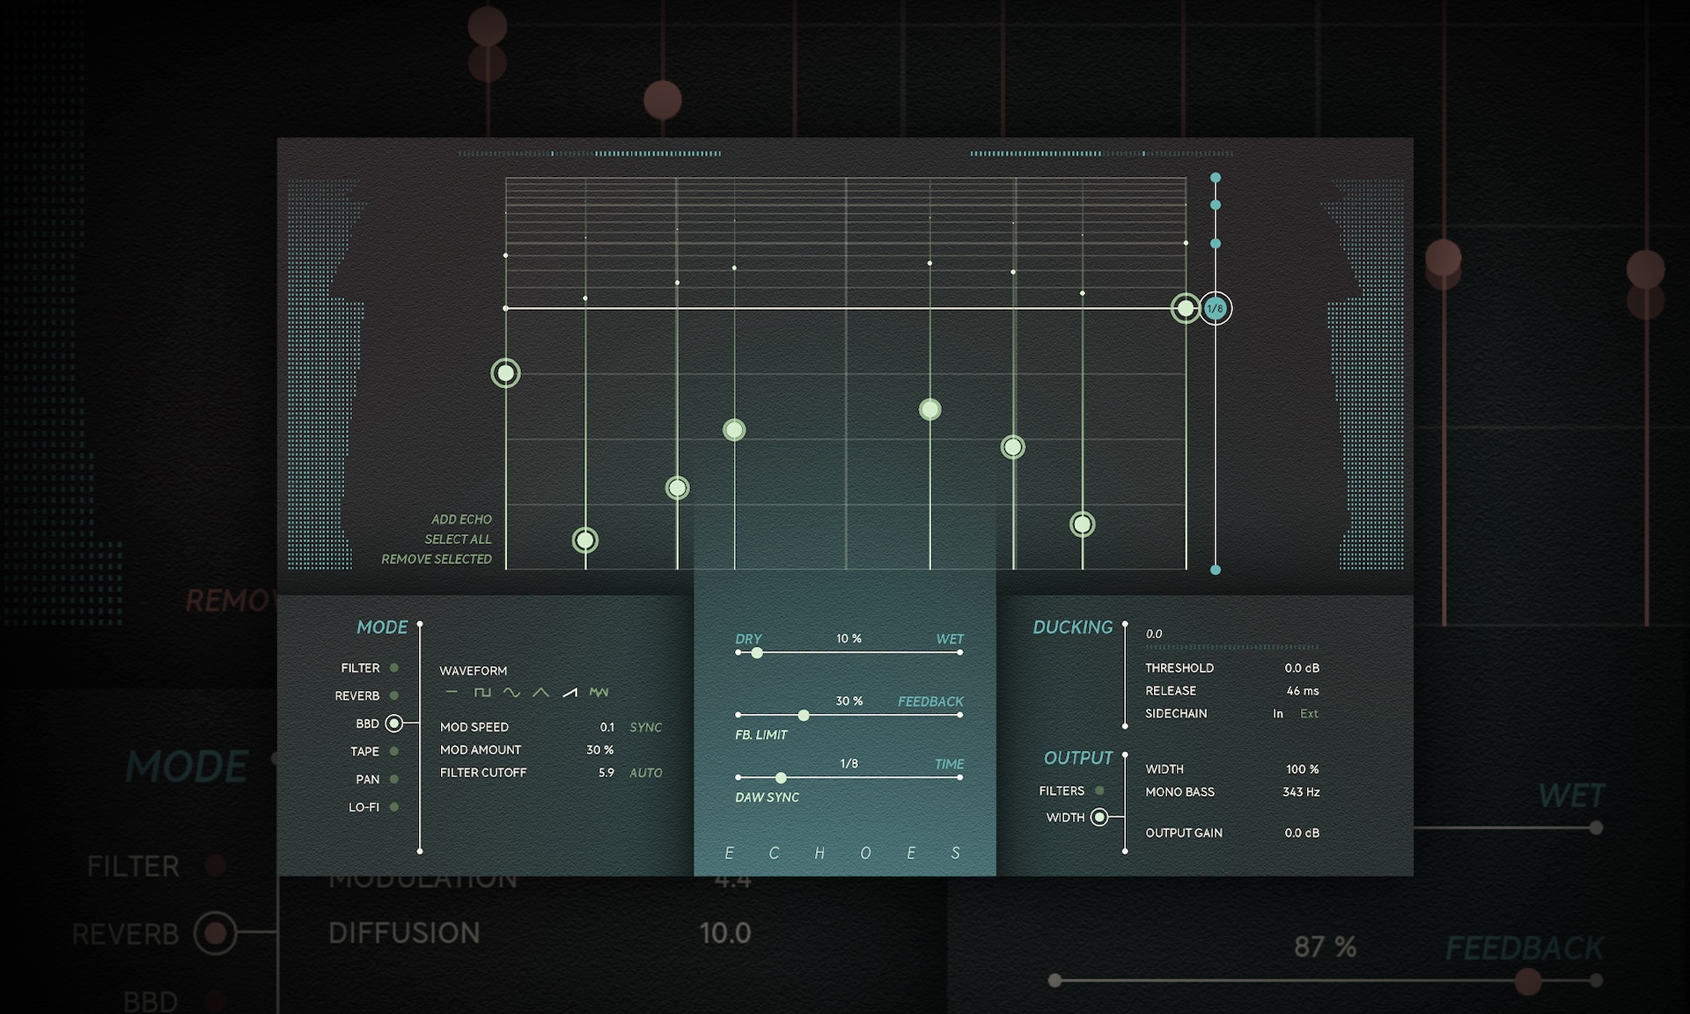The image size is (1690, 1014).
Task: Select the square waveform icon
Action: [482, 693]
